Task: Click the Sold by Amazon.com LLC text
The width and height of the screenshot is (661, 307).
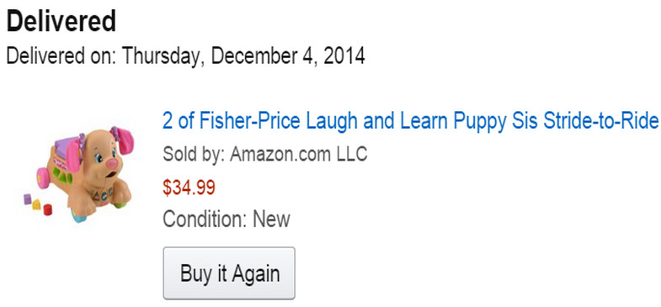Action: 265,154
